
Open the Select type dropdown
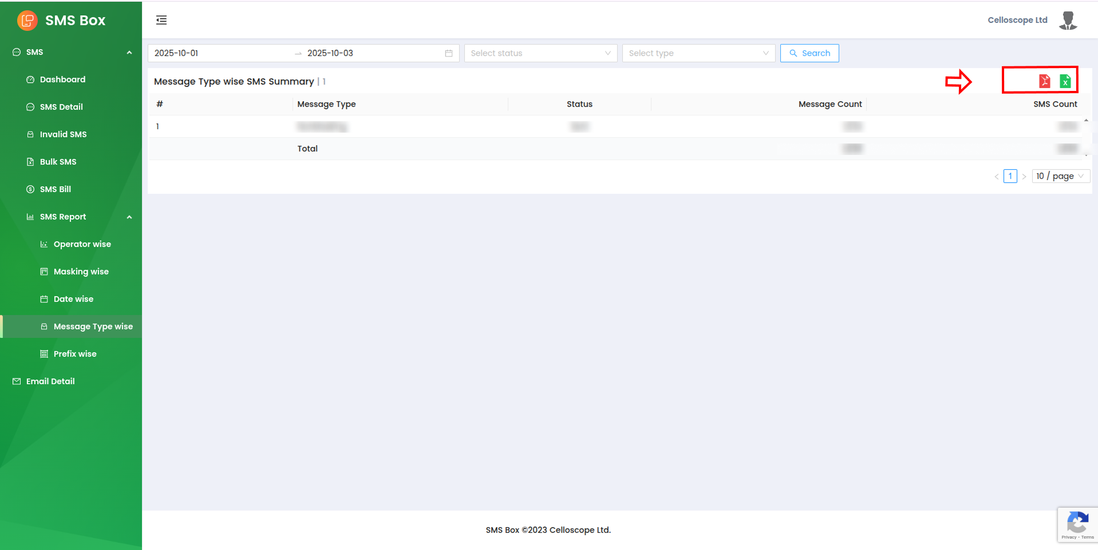pyautogui.click(x=698, y=53)
